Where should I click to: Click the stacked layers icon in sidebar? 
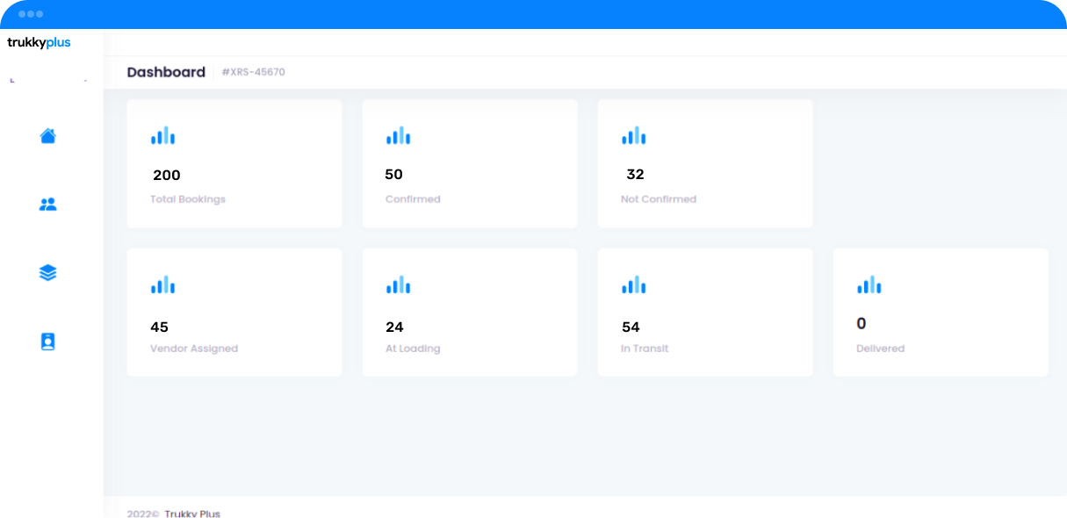click(x=48, y=272)
